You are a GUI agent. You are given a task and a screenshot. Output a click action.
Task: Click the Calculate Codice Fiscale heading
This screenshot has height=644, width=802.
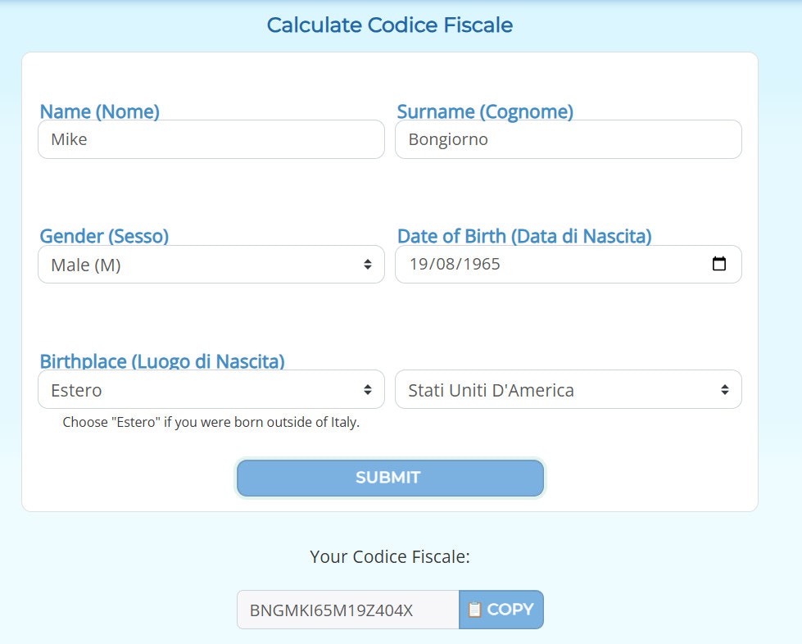click(x=390, y=25)
